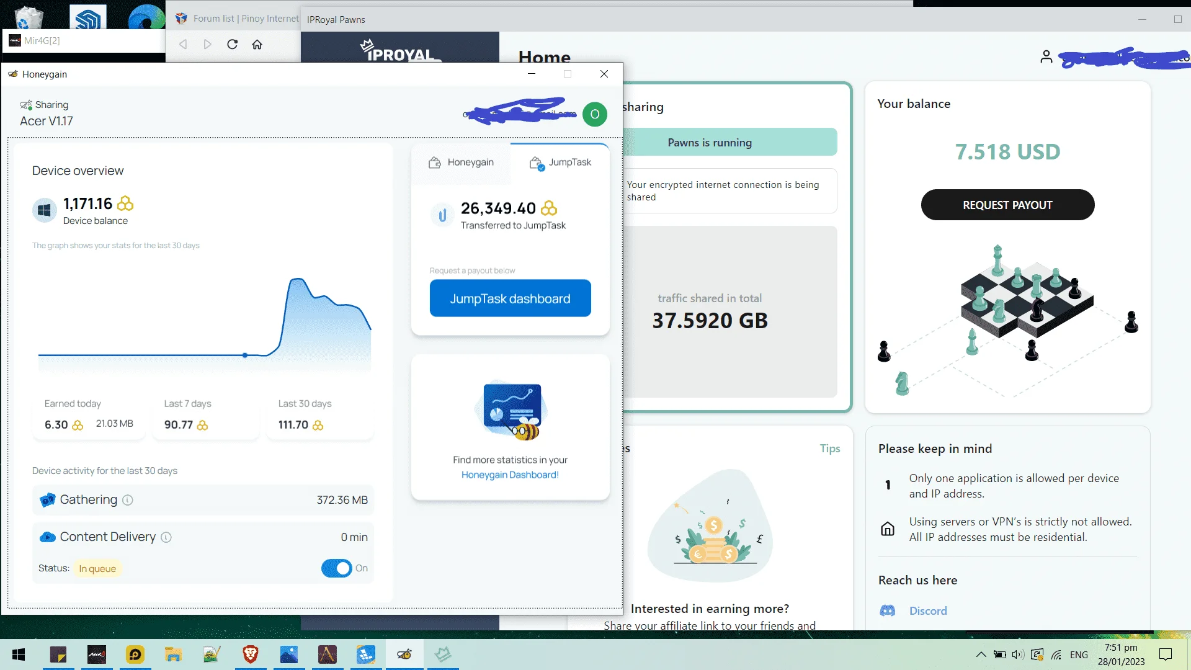Click the Honeygain bee taskbar icon
Viewport: 1191px width, 670px height.
click(x=404, y=654)
